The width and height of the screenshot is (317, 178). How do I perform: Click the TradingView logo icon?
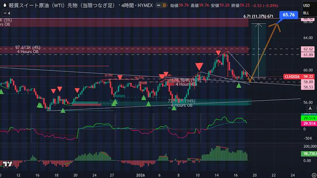(7, 164)
